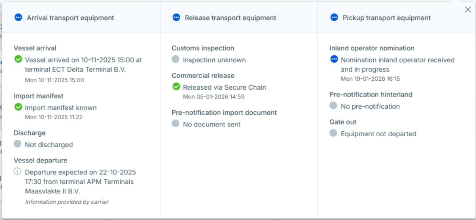
Task: Click the info icon beside Departure expected
Action: (x=17, y=172)
